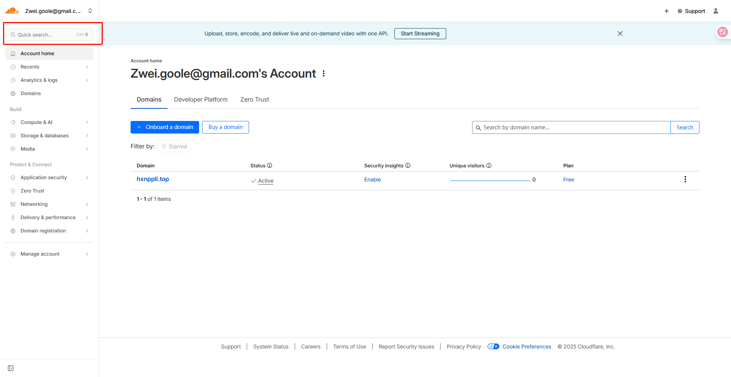Open the Privacy Policy footer link

(x=464, y=347)
